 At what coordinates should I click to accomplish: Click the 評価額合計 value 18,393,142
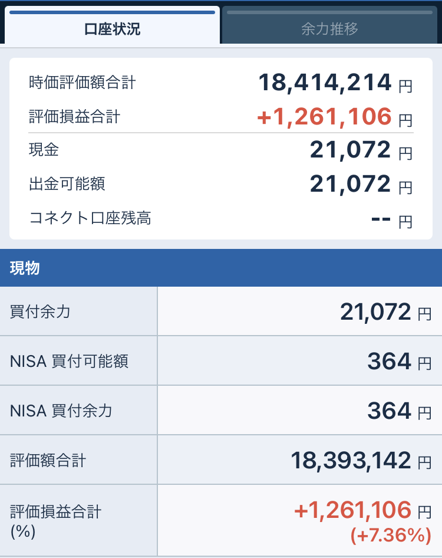(351, 460)
